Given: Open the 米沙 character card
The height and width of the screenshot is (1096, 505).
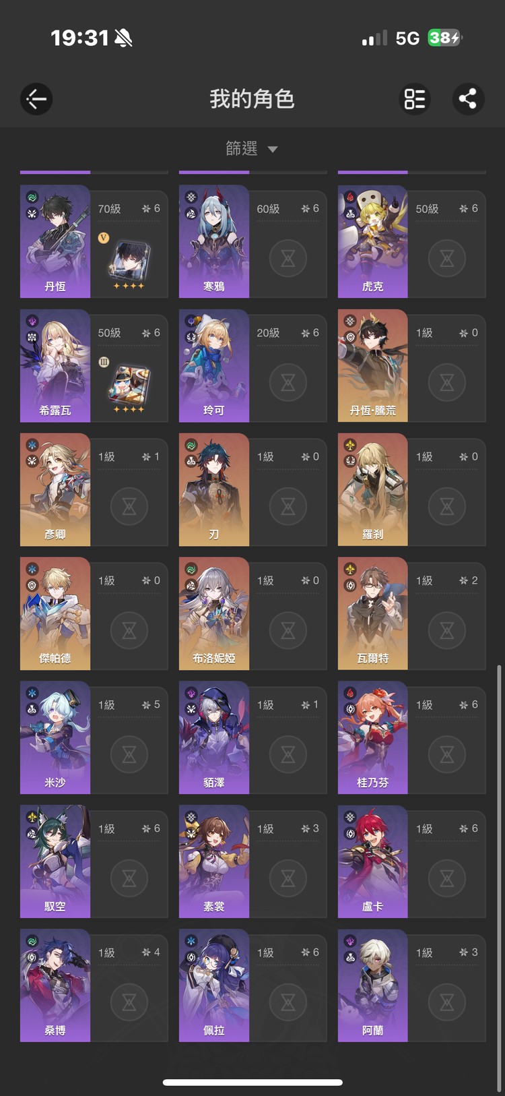Looking at the screenshot, I should 94,737.
